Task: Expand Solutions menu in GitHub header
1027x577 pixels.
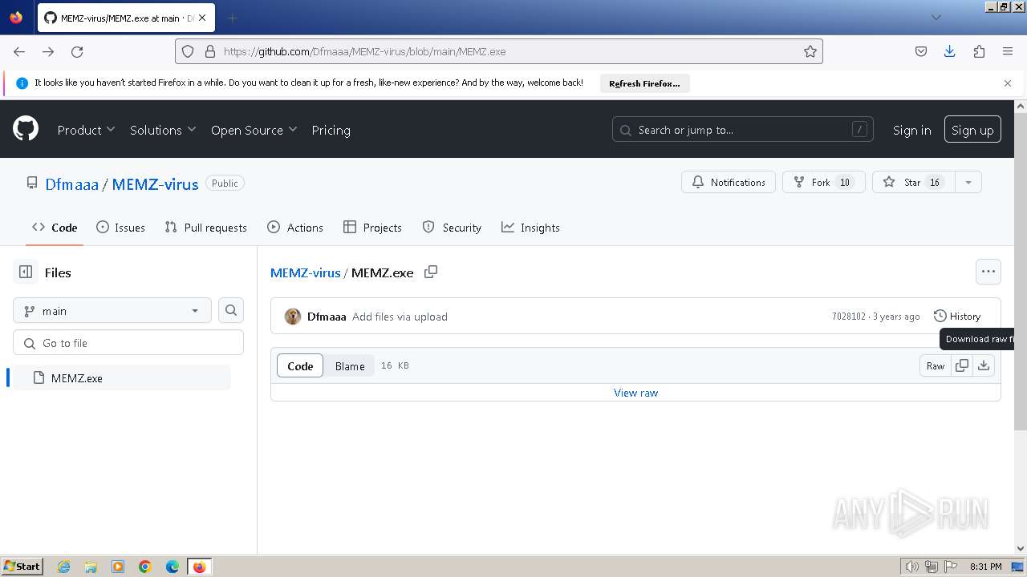Action: pos(163,130)
